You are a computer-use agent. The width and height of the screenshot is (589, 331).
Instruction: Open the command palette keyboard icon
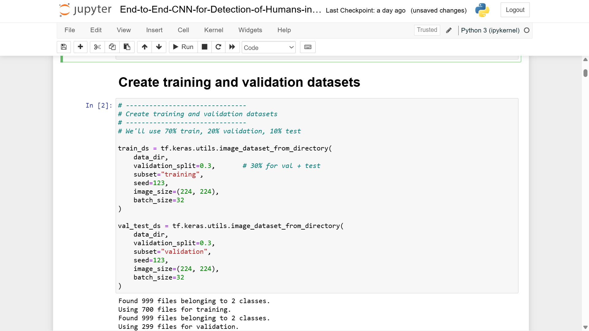pyautogui.click(x=308, y=47)
